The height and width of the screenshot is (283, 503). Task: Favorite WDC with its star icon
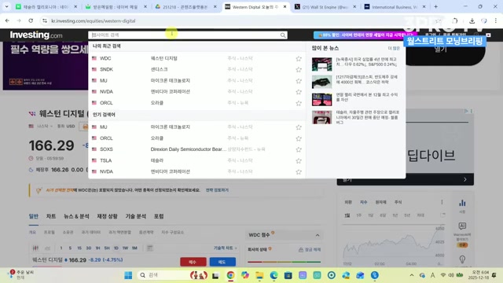(x=299, y=59)
